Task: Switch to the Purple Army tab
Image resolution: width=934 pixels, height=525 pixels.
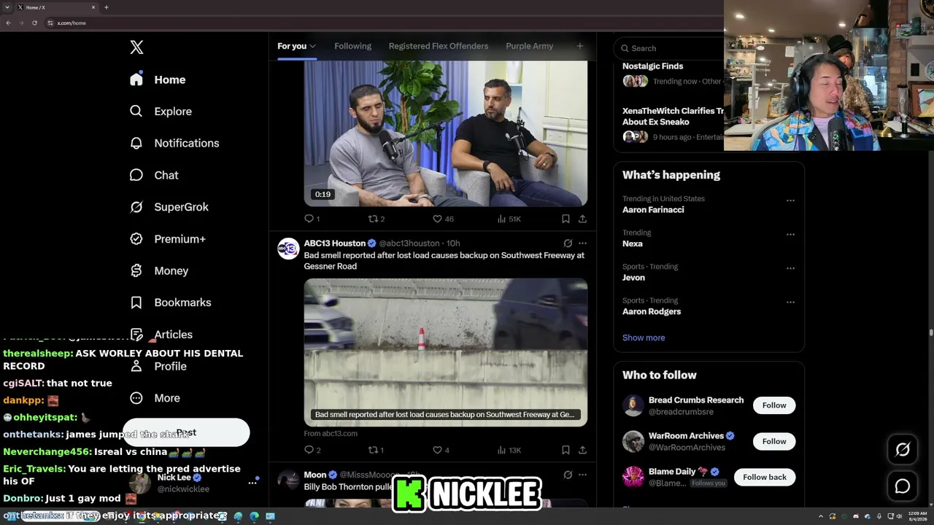Action: click(529, 46)
